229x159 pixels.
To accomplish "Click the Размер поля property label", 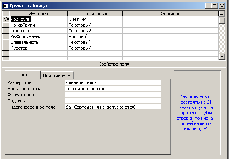I will (20, 82).
